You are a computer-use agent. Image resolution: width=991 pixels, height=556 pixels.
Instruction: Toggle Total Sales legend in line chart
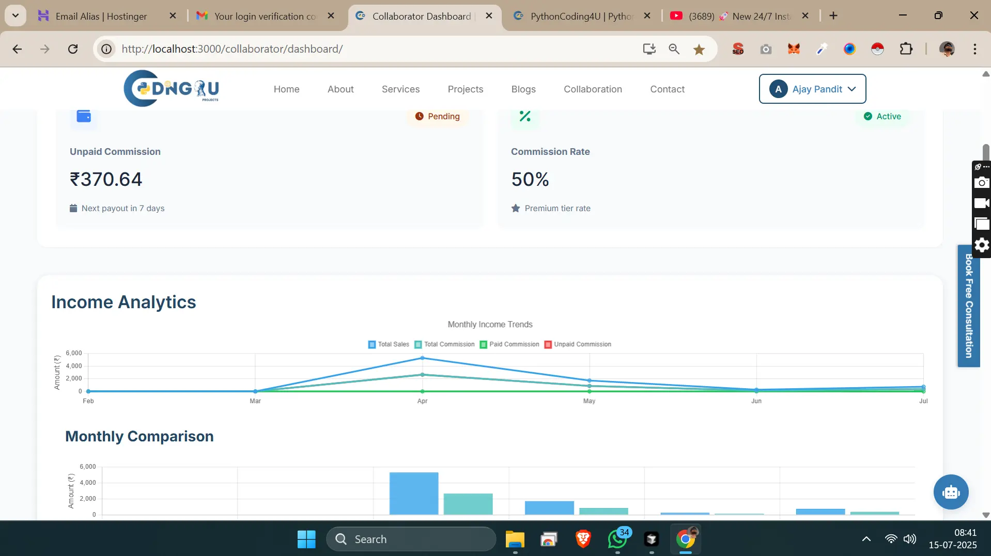(389, 344)
